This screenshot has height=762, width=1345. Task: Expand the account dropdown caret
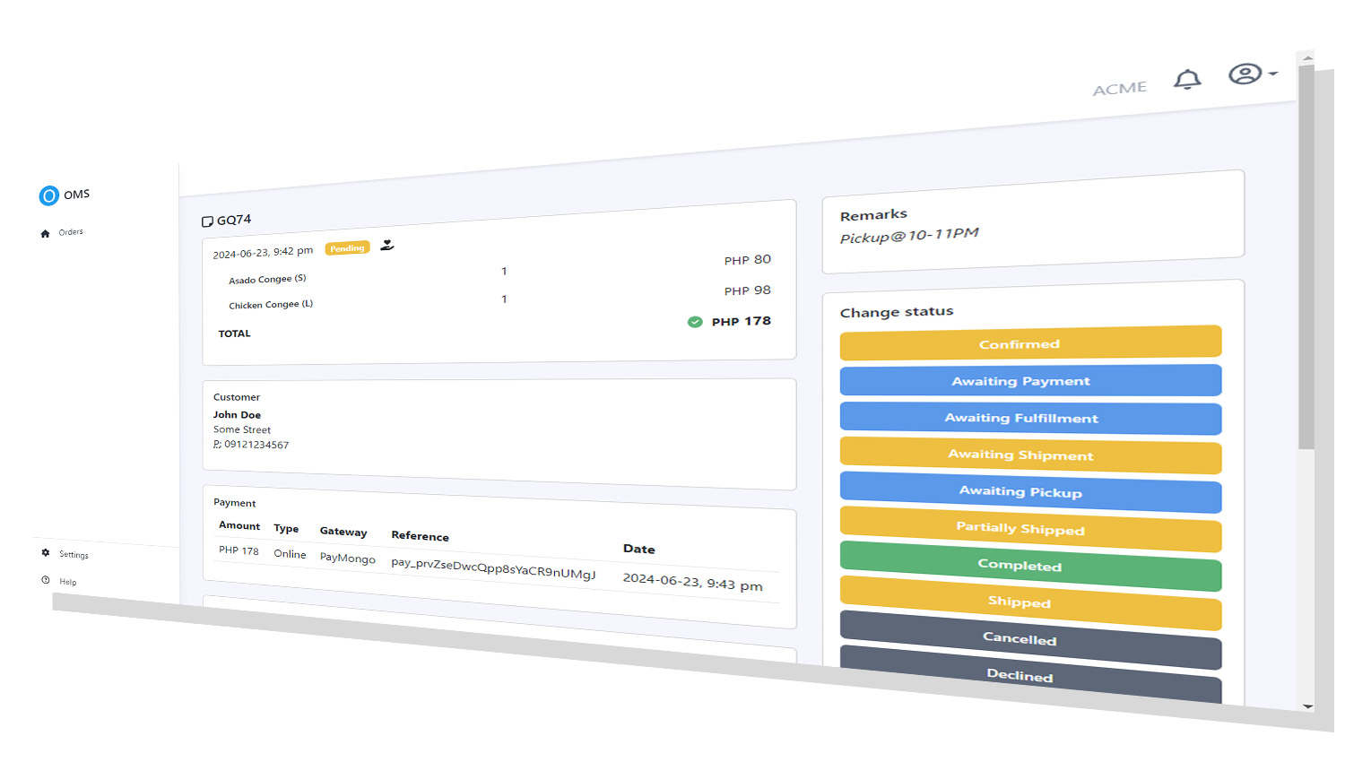click(x=1273, y=74)
